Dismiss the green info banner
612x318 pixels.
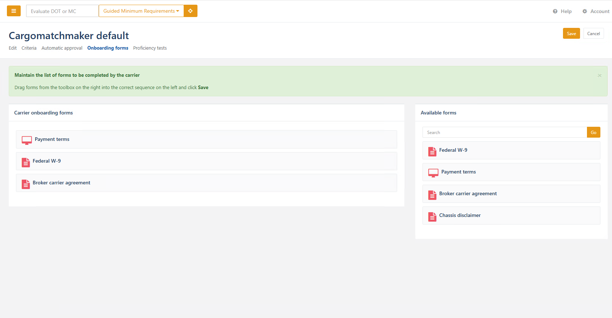coord(599,75)
